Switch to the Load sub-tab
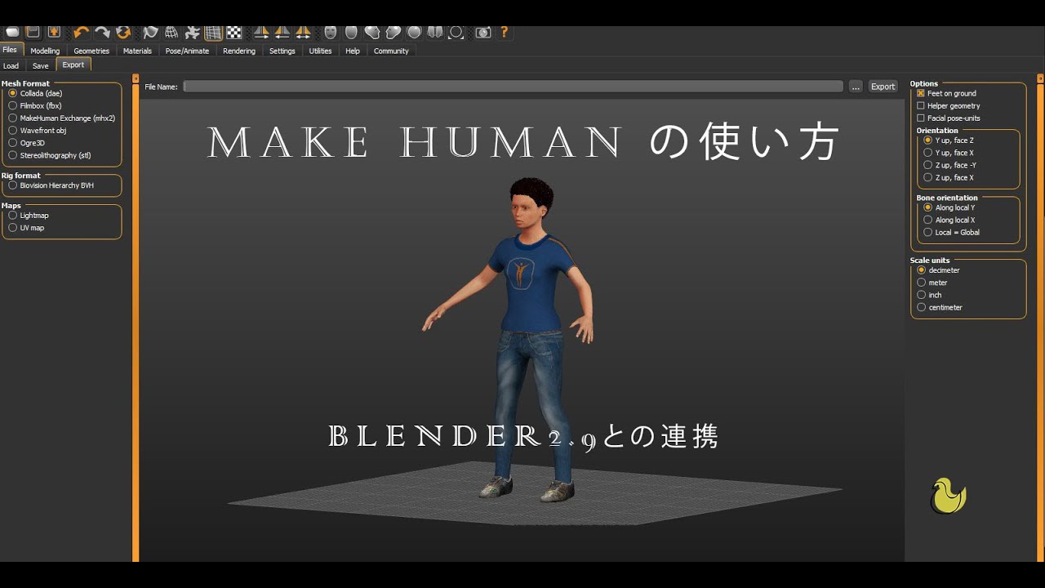1045x588 pixels. click(11, 65)
